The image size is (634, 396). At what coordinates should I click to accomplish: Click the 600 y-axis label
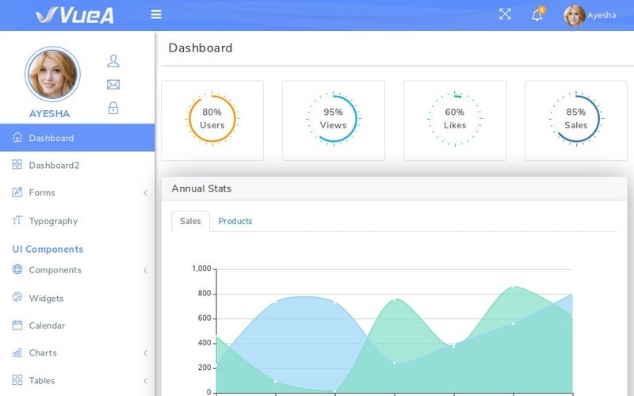[204, 318]
